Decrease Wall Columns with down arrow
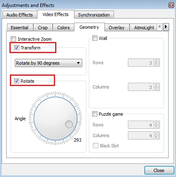The height and width of the screenshot is (177, 176). pyautogui.click(x=156, y=88)
